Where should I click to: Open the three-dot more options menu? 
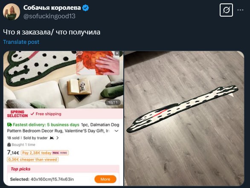point(240,10)
